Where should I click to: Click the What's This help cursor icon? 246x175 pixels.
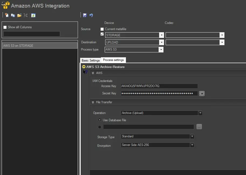[85, 72]
